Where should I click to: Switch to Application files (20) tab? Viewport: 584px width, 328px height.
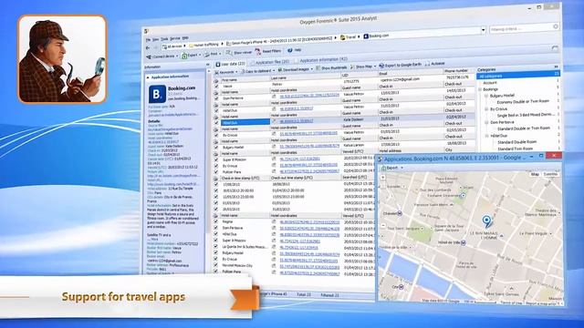coord(271,62)
